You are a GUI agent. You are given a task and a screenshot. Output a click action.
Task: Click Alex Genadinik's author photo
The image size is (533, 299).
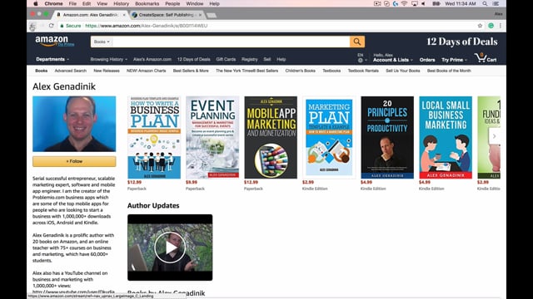pyautogui.click(x=74, y=124)
